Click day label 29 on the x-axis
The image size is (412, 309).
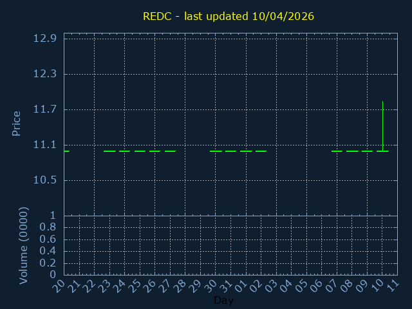195,286
